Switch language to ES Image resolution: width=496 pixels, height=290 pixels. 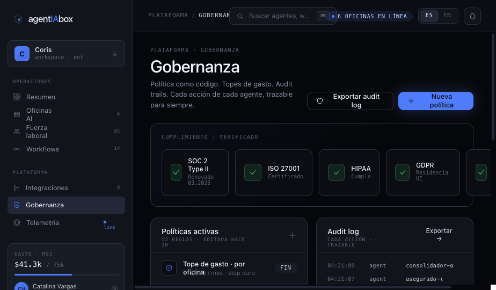[429, 16]
